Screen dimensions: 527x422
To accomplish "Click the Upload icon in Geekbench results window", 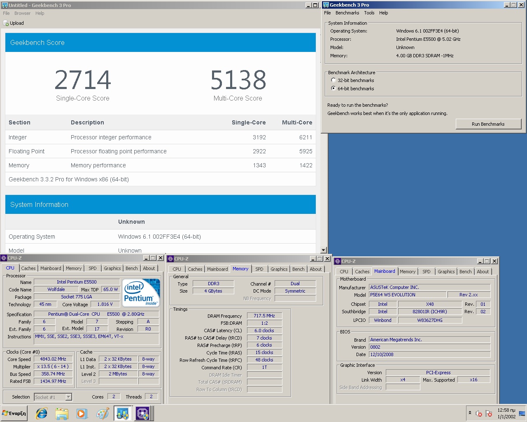I will [6, 23].
